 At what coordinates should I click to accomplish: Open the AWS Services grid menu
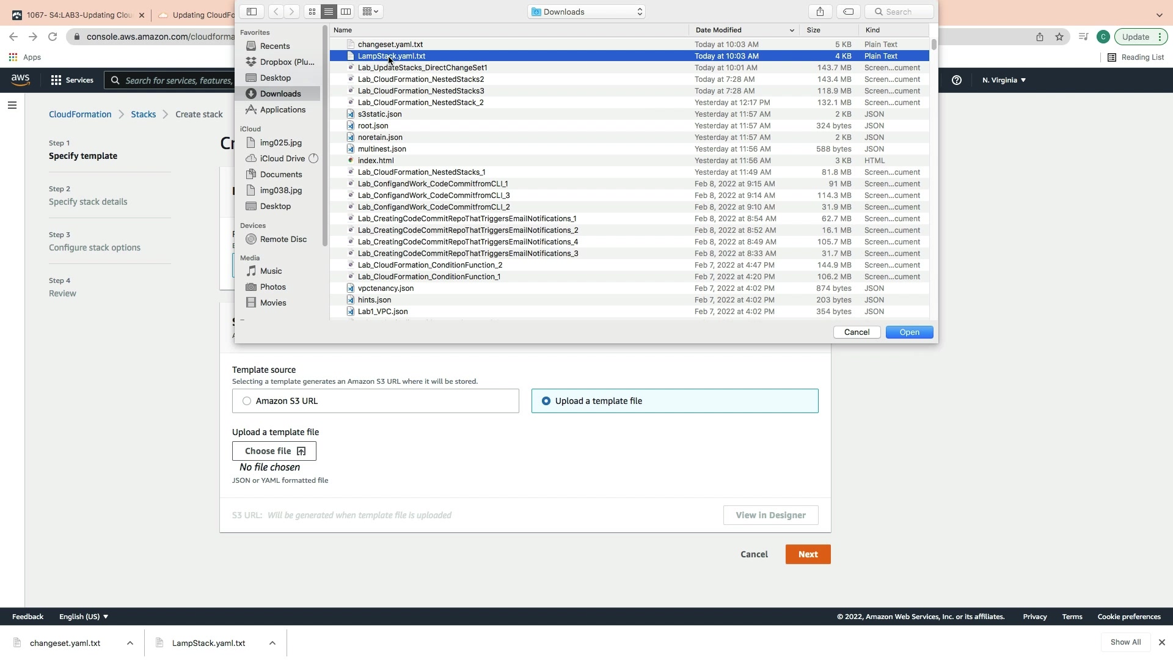(56, 80)
